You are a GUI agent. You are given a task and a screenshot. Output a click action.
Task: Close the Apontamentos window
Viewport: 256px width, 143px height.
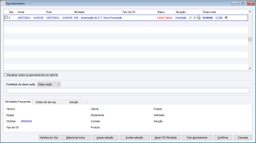pos(251,3)
